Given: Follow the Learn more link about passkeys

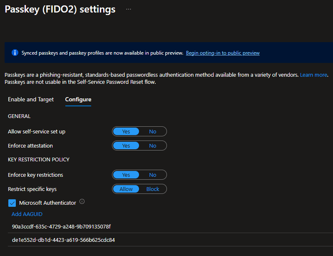Looking at the screenshot, I should [x=313, y=75].
